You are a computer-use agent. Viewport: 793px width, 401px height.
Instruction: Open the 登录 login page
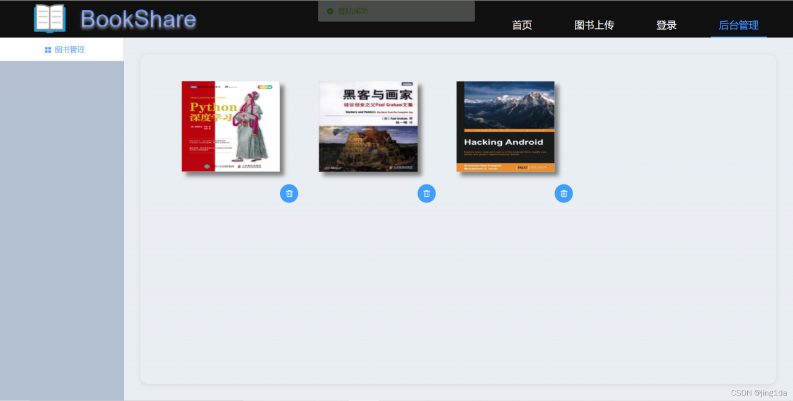[x=667, y=25]
